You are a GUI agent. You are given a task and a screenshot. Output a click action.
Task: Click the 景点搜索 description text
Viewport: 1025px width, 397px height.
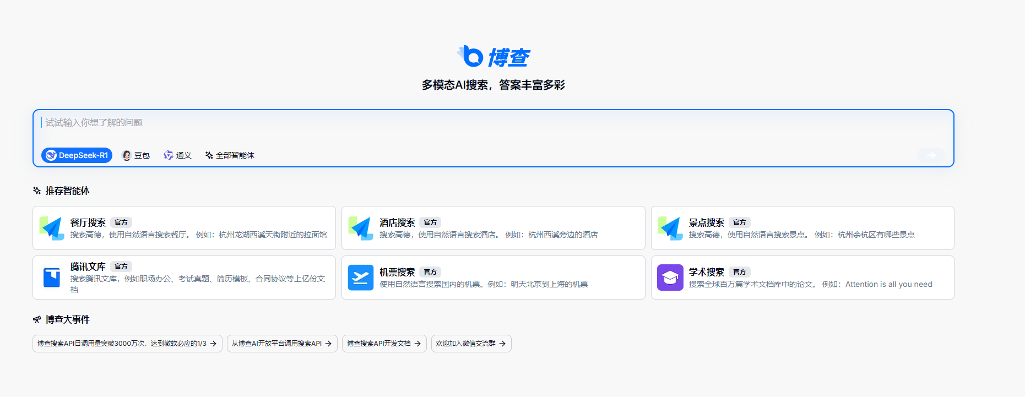point(802,235)
